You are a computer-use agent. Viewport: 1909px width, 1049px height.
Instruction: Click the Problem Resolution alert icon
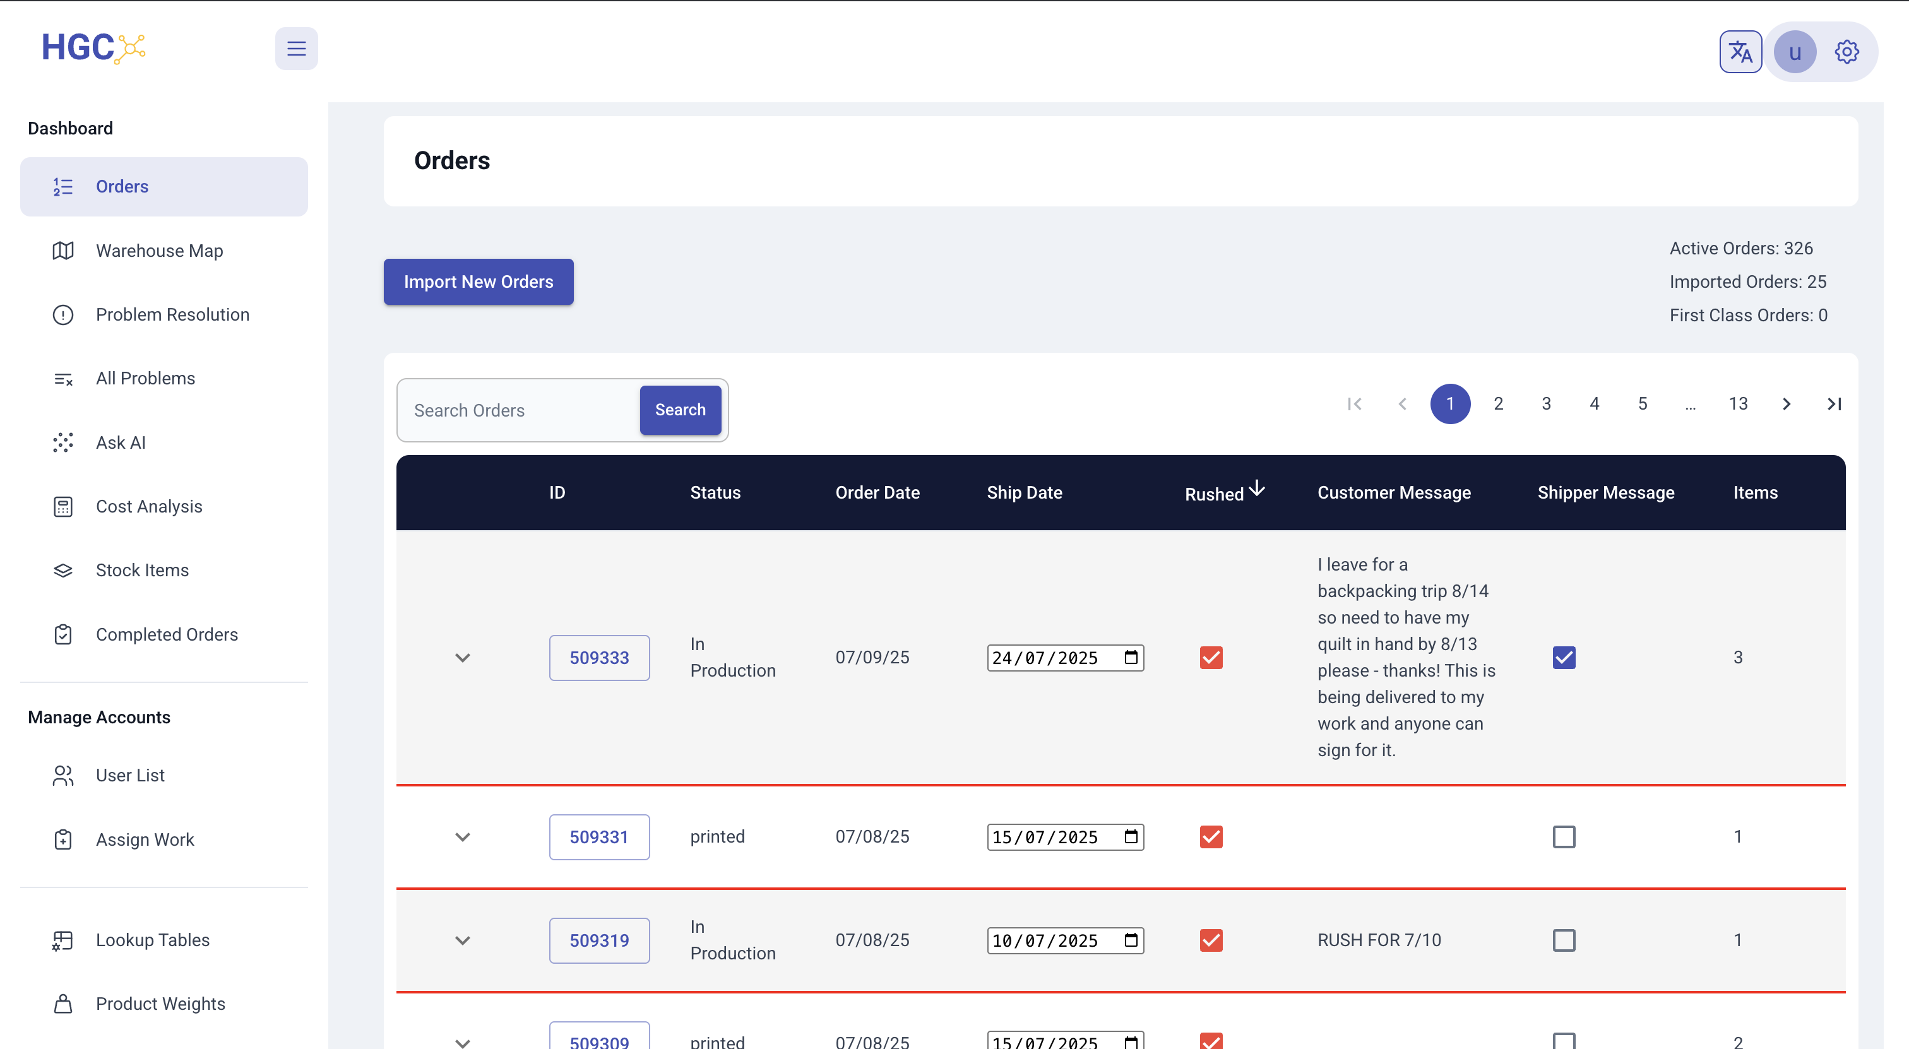coord(63,315)
